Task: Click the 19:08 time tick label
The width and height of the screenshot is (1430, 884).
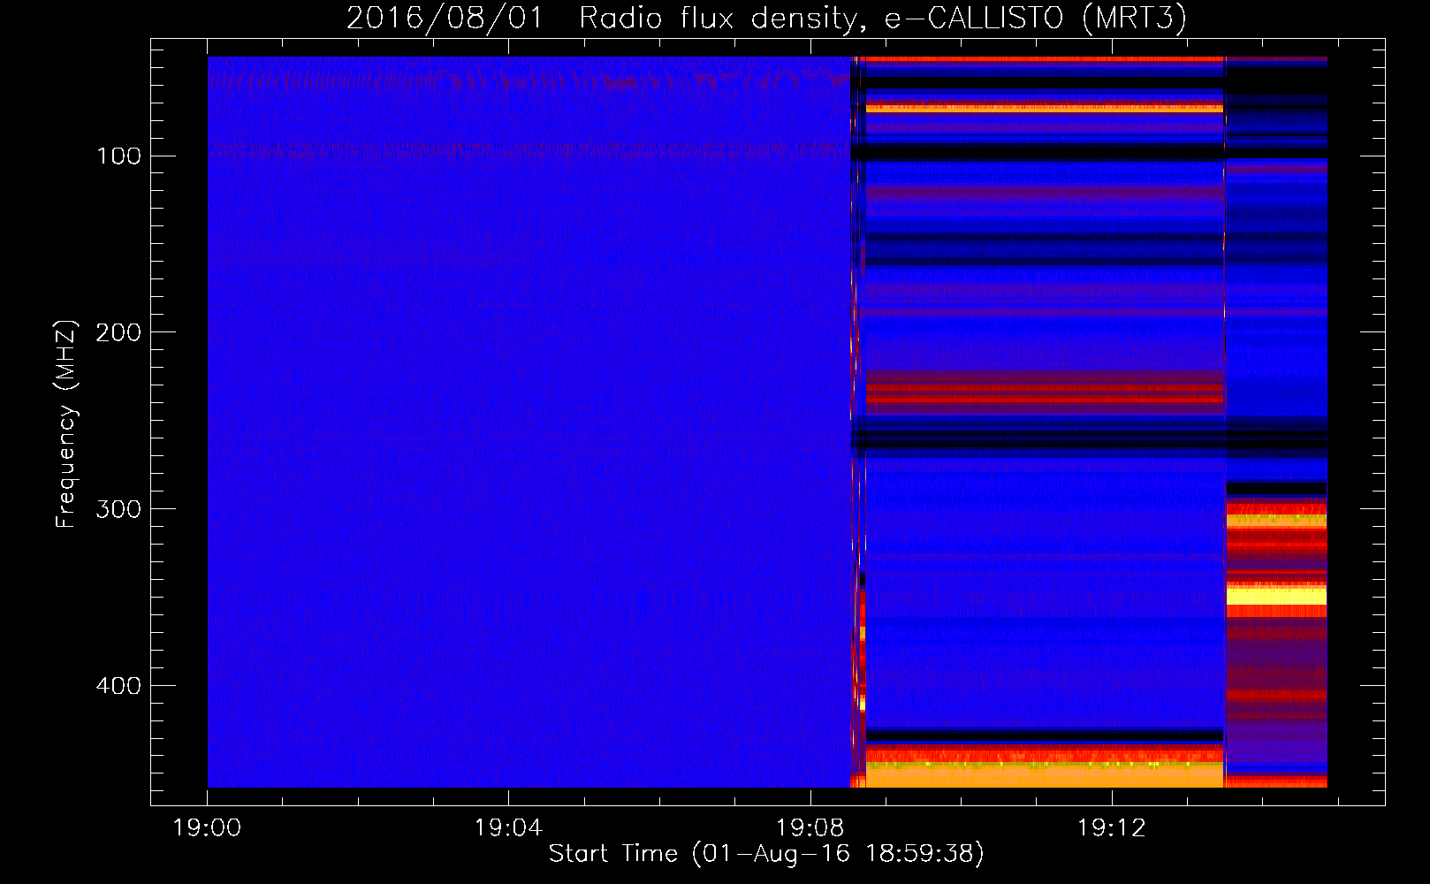Action: (810, 828)
